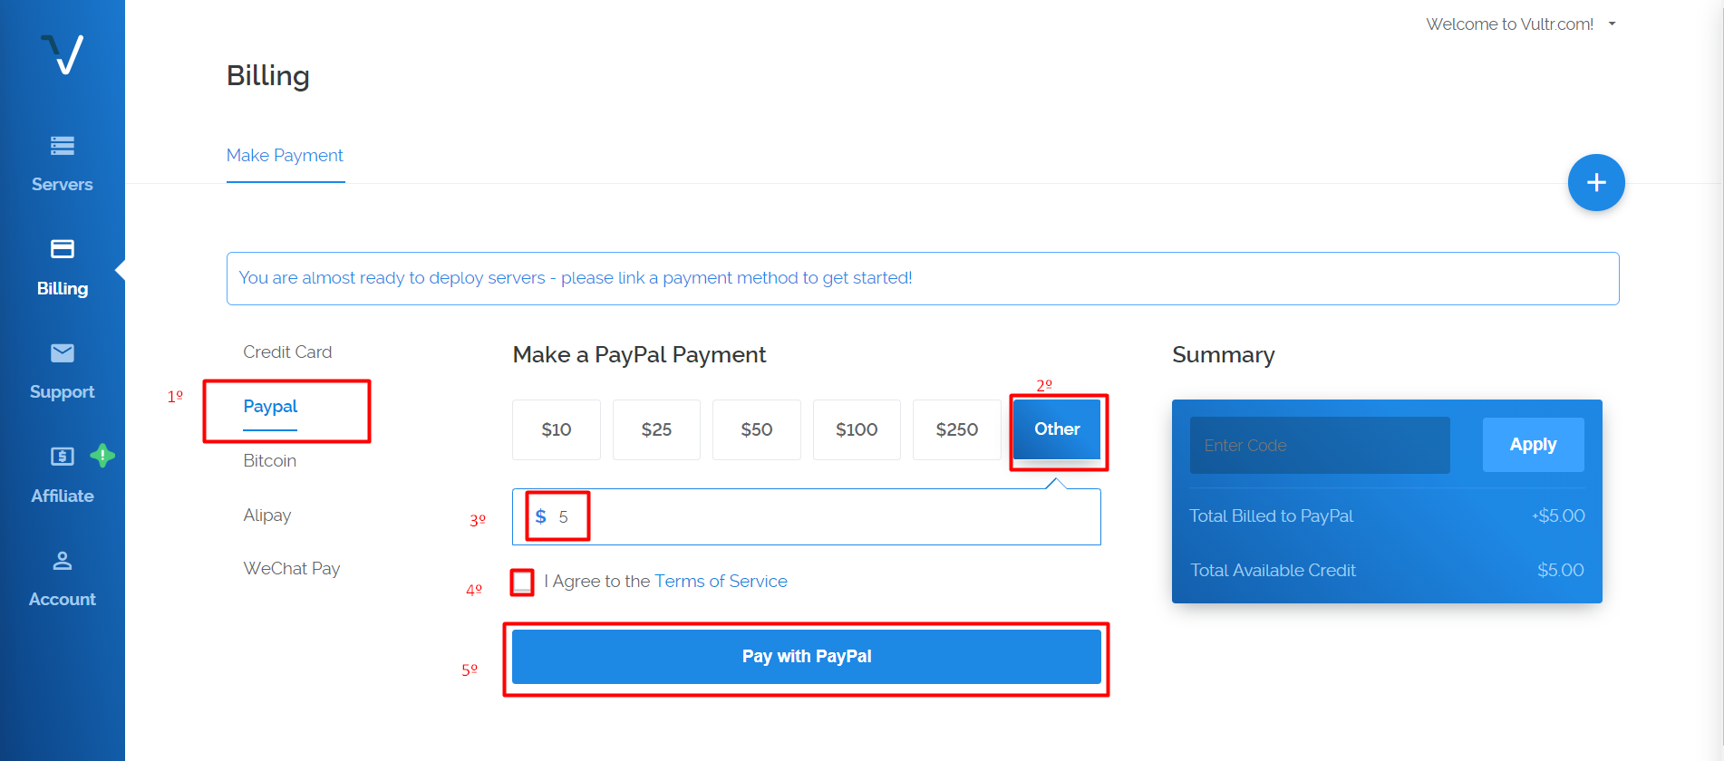Select Credit Card payment method

pos(287,352)
